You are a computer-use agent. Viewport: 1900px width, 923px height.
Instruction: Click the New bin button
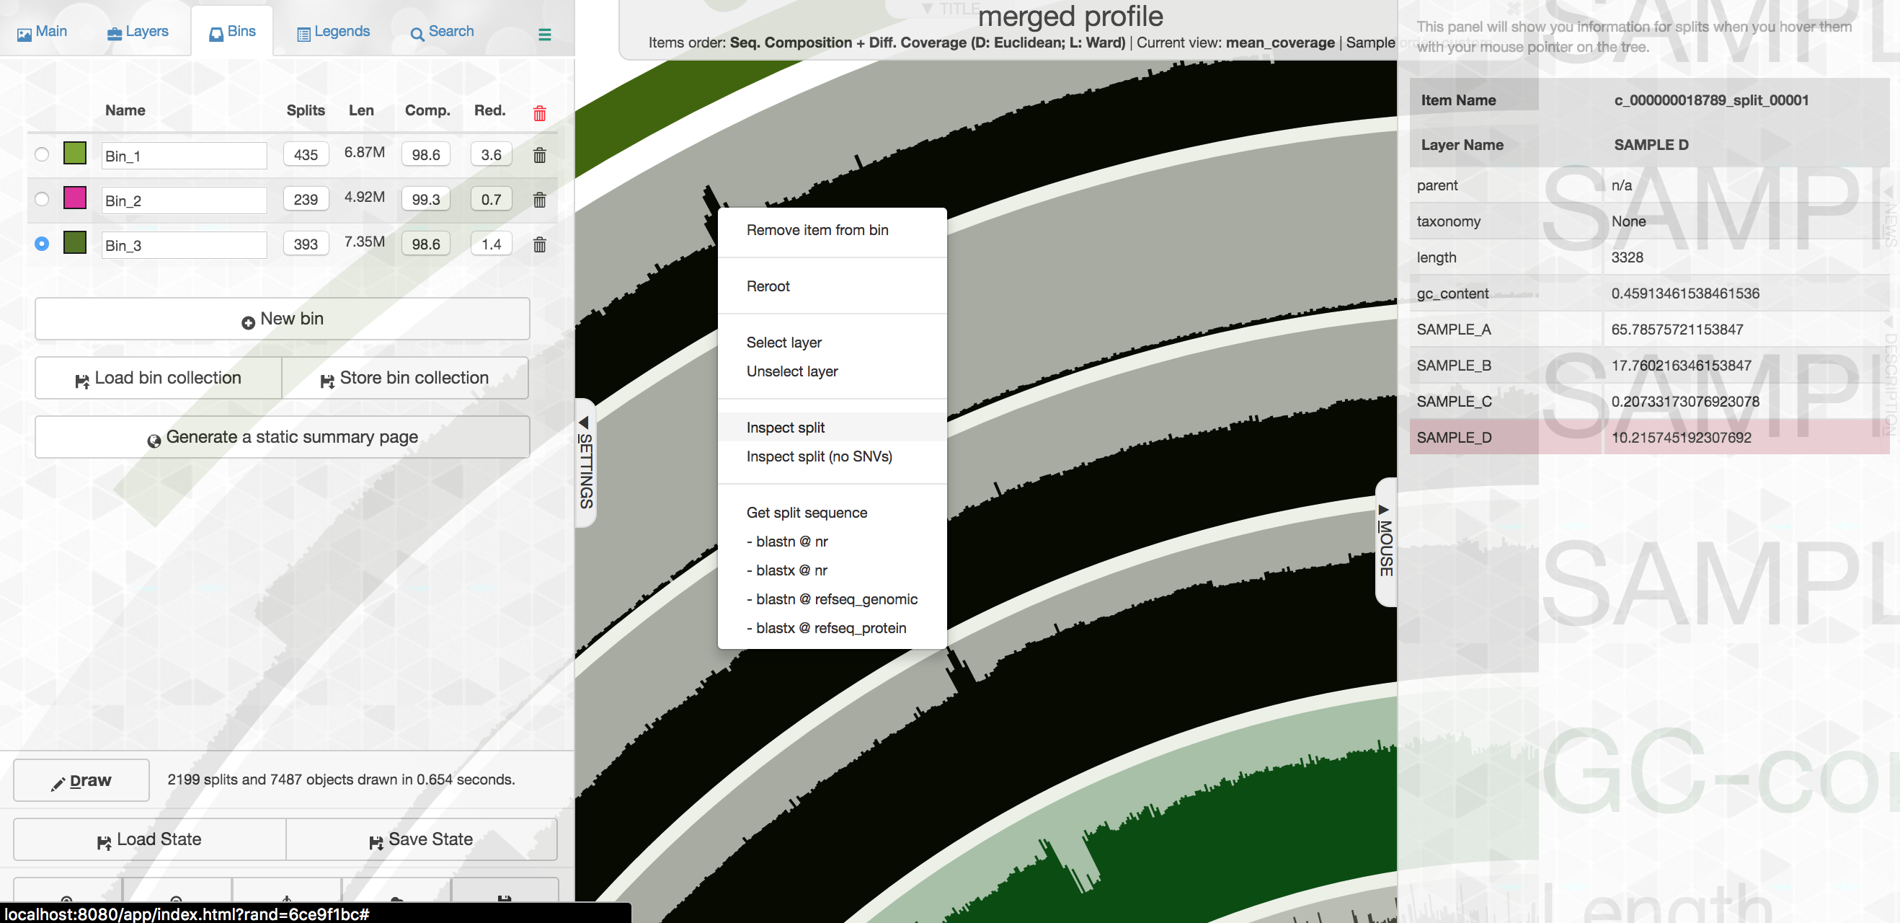click(x=282, y=319)
